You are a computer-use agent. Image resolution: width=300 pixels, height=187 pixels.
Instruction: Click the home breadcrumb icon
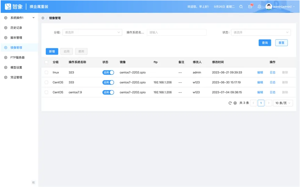[x=43, y=18]
